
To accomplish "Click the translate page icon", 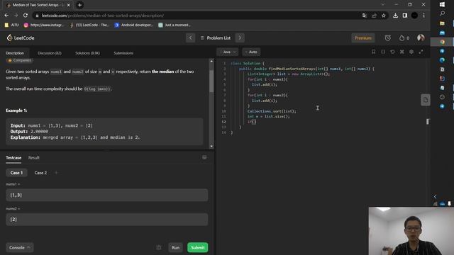I will 365,16.
